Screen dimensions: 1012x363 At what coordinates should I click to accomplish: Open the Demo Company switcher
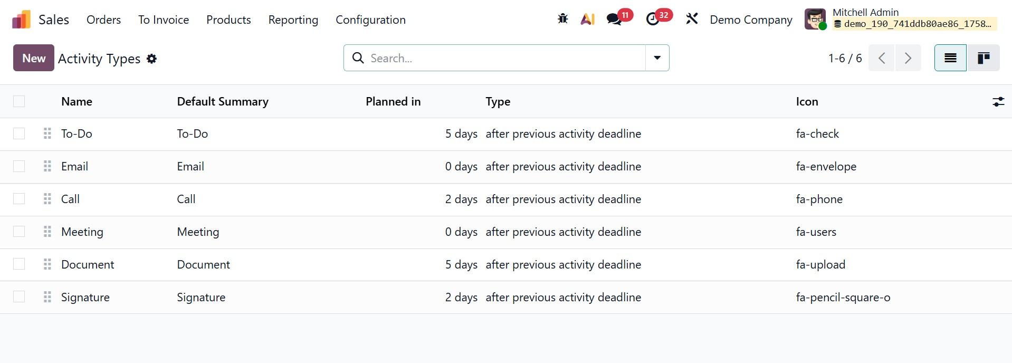click(751, 20)
